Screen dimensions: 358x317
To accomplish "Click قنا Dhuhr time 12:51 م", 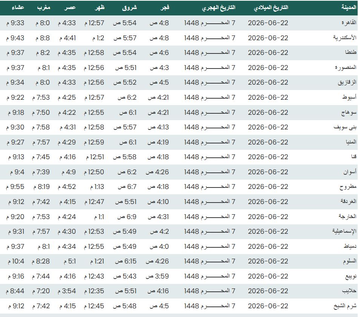I will [95, 157].
